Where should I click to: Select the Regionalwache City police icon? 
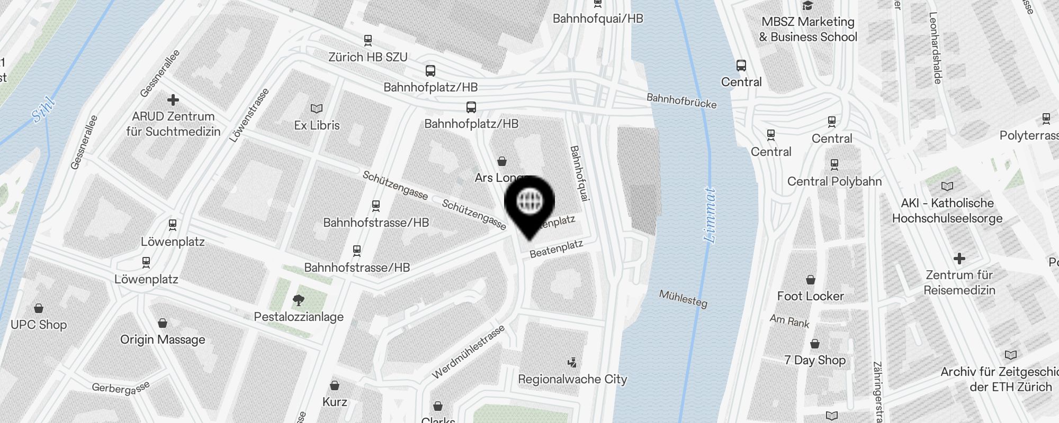pos(572,363)
